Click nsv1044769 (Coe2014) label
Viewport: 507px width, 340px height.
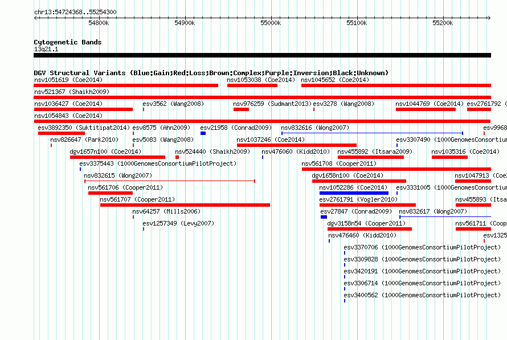[x=430, y=104]
